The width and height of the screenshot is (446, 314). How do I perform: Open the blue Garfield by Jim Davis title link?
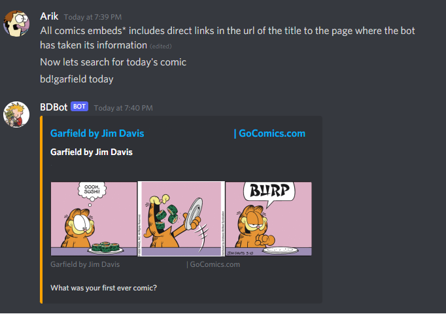click(97, 133)
